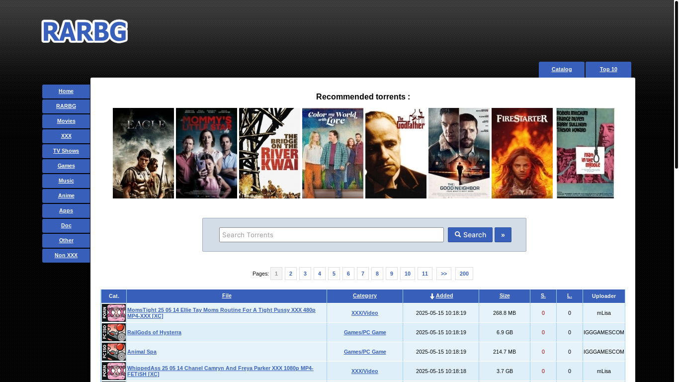
Task: Sort table by File column
Action: pos(227,295)
